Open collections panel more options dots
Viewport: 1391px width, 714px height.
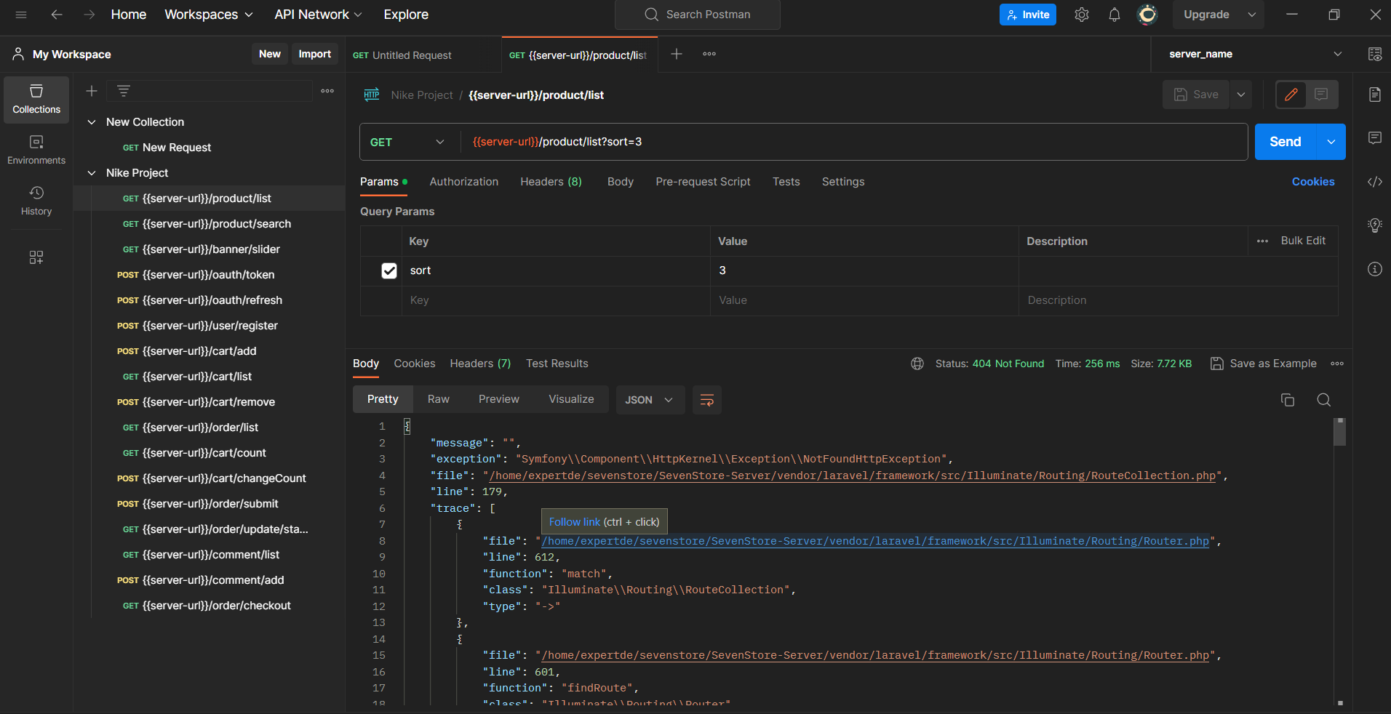click(x=327, y=91)
